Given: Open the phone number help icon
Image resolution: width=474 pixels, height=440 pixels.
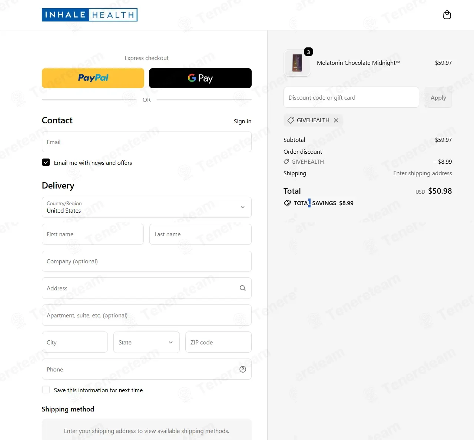Looking at the screenshot, I should coord(243,369).
